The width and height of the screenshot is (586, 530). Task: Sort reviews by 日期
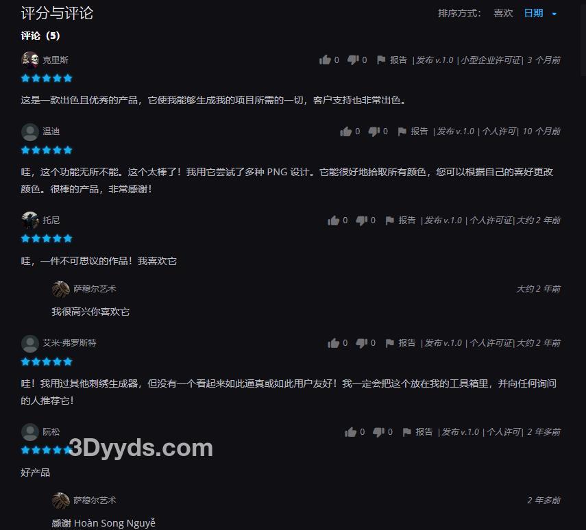(533, 14)
